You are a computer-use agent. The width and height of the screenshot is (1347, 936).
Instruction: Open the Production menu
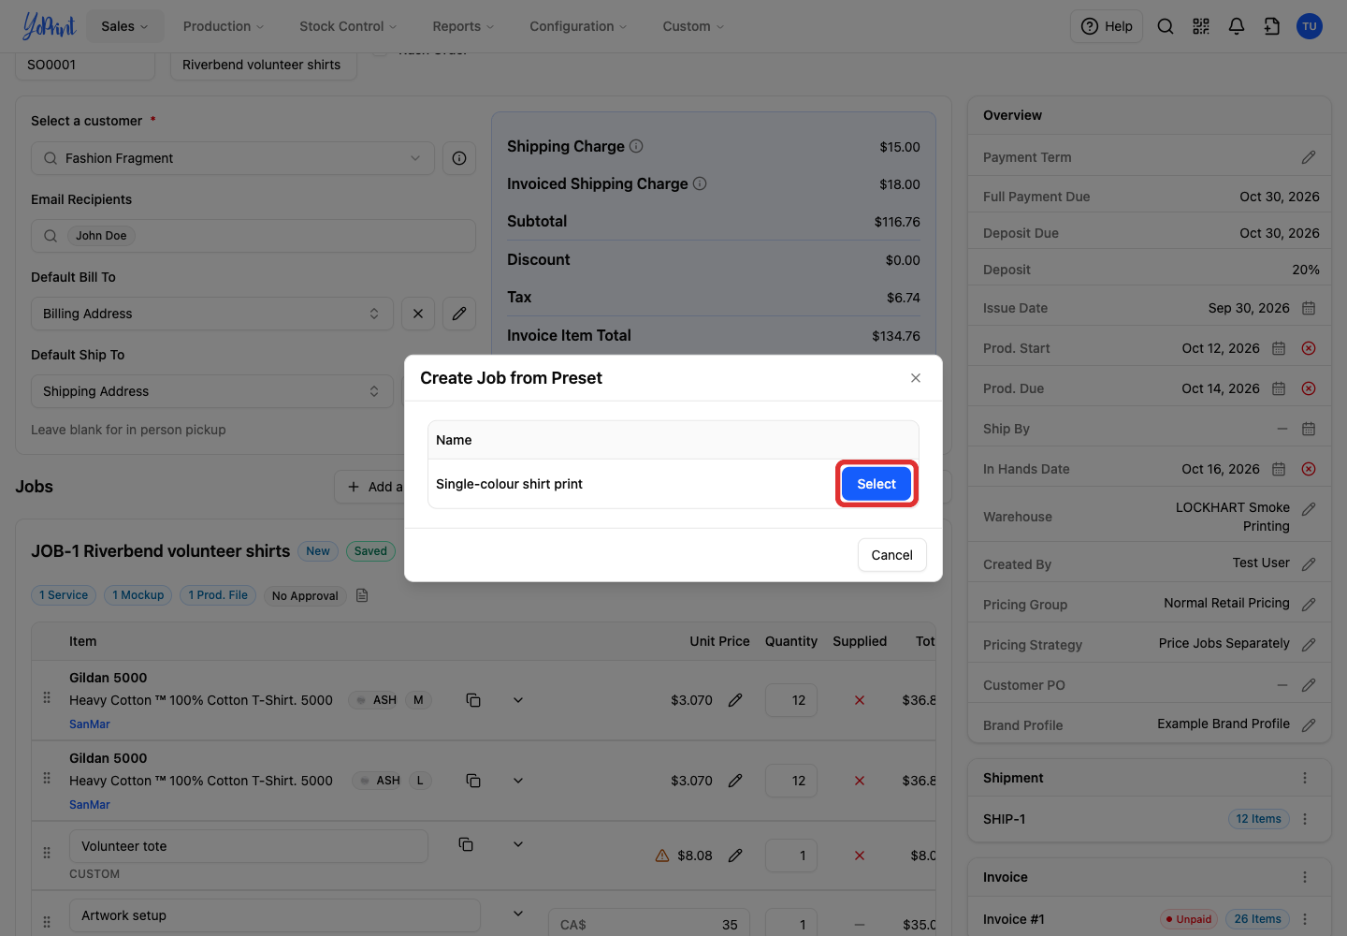224,26
